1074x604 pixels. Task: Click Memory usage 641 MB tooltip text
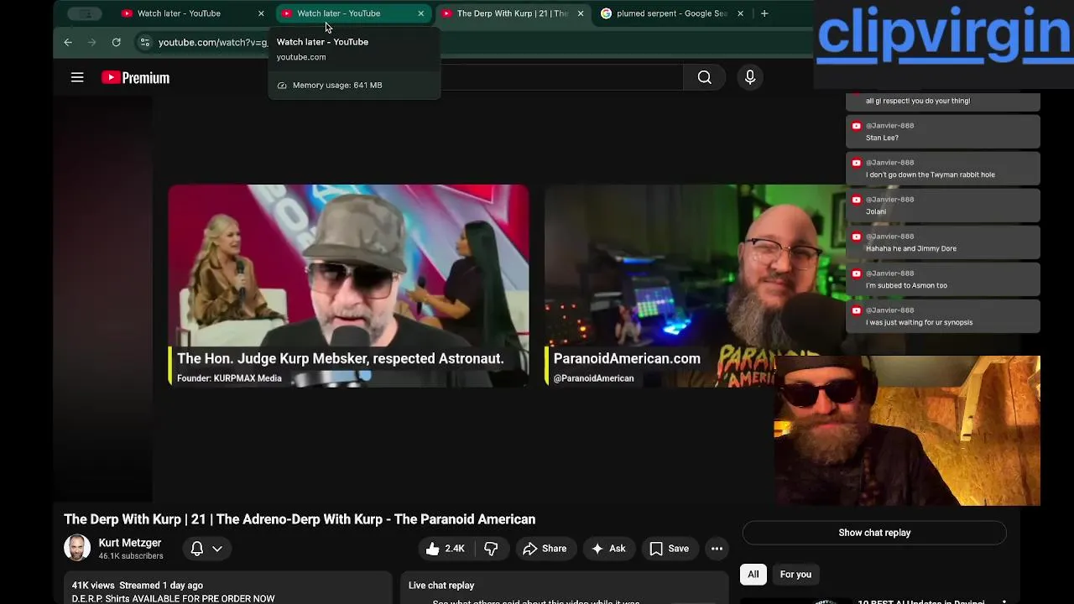337,85
